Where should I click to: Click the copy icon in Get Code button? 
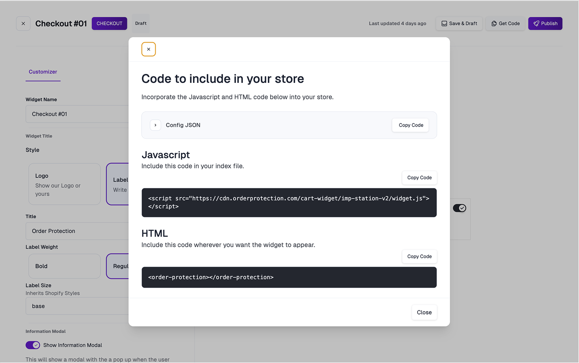click(494, 24)
